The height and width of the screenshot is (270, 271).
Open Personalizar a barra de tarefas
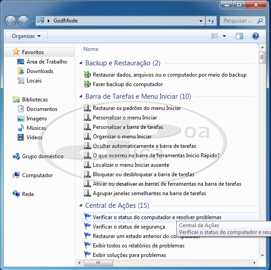128,127
